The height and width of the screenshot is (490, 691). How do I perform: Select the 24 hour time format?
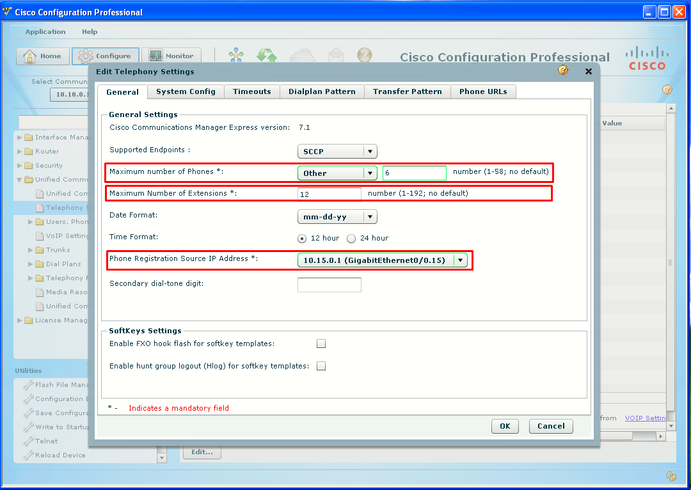point(351,239)
